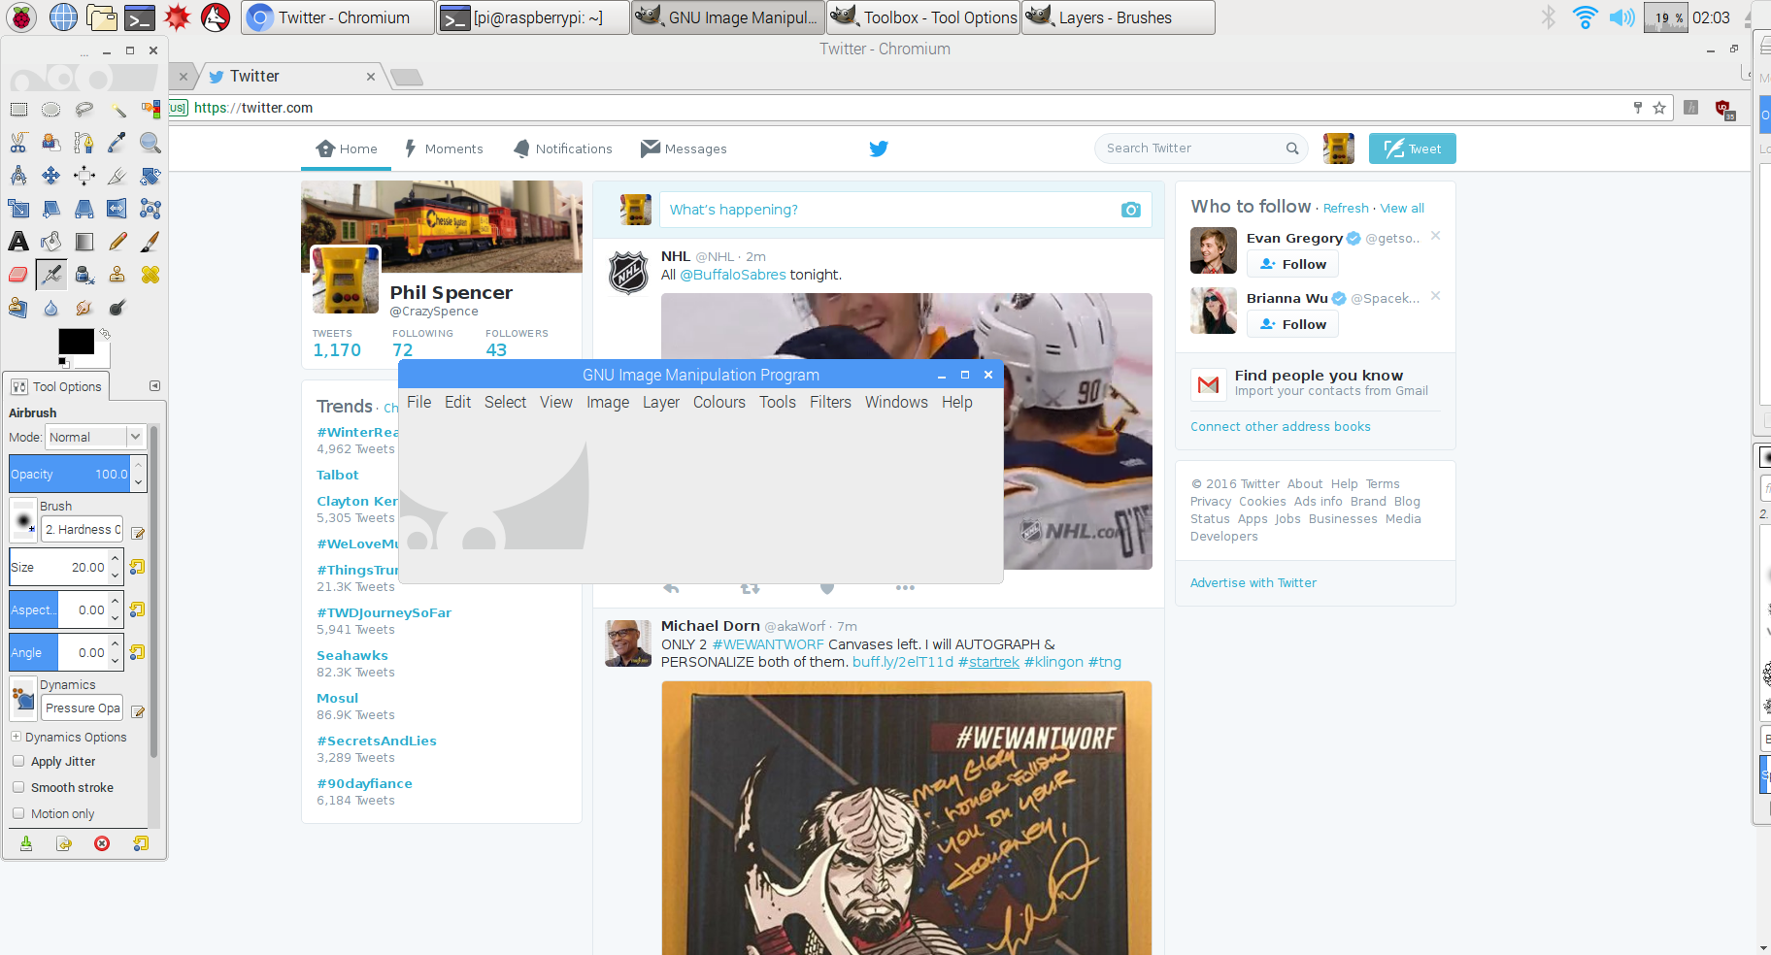Open the Filters menu in GIMP
Screen dimensions: 1771x955
tap(830, 402)
